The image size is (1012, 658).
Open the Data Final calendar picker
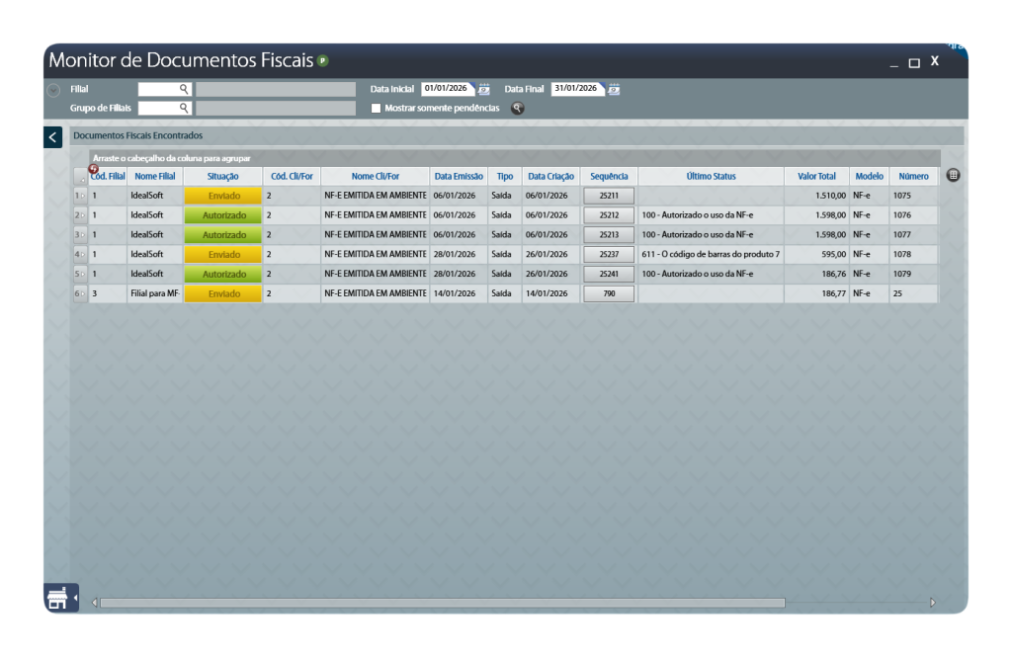pyautogui.click(x=614, y=89)
